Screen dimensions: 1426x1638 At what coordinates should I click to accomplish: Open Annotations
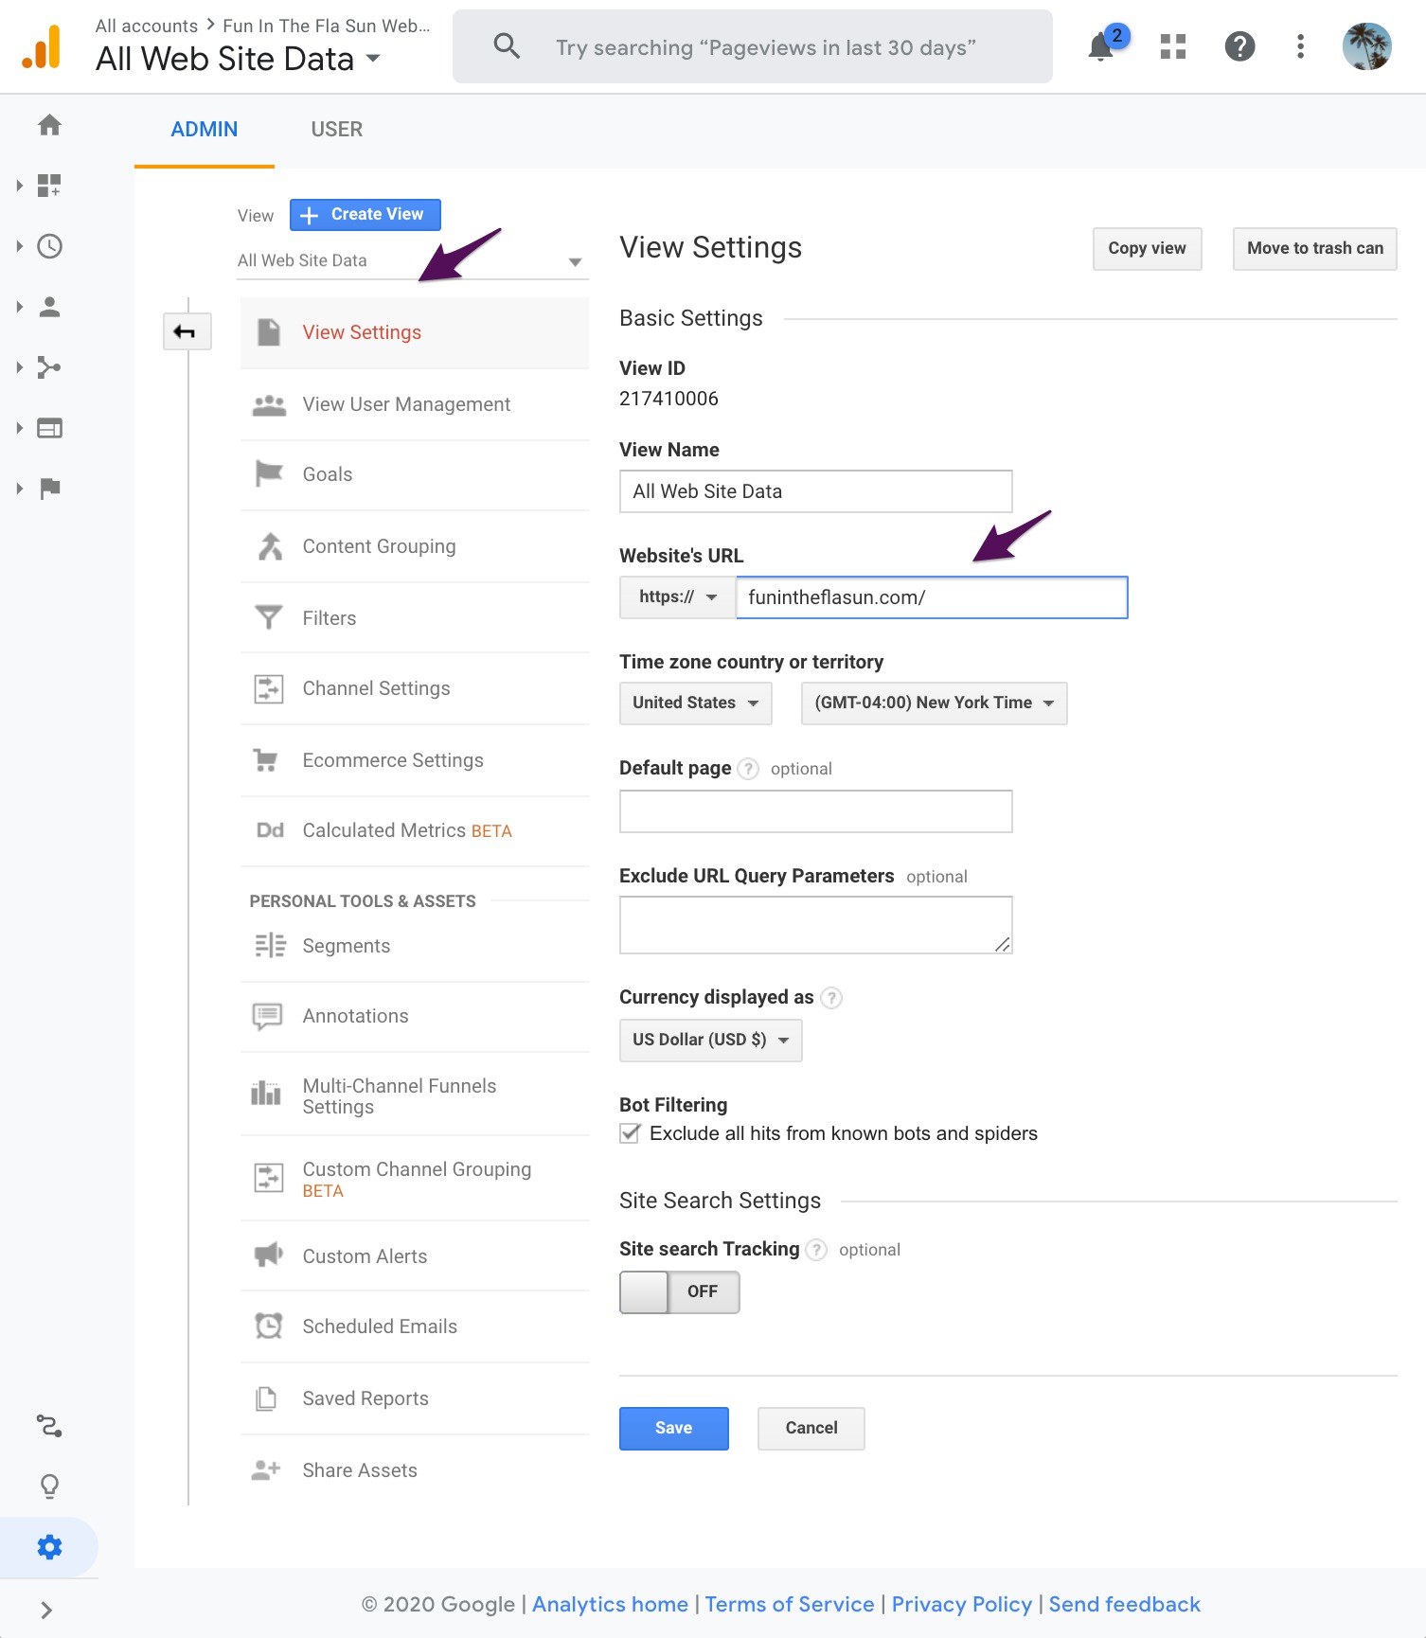(415, 1016)
